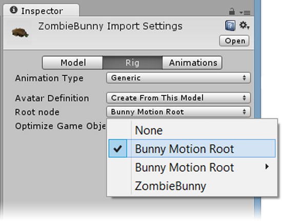This screenshot has width=282, height=221.
Task: Choose None from the root node menu
Action: (192, 130)
